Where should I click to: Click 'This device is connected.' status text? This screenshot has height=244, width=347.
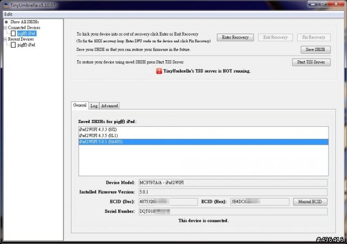coord(203,221)
